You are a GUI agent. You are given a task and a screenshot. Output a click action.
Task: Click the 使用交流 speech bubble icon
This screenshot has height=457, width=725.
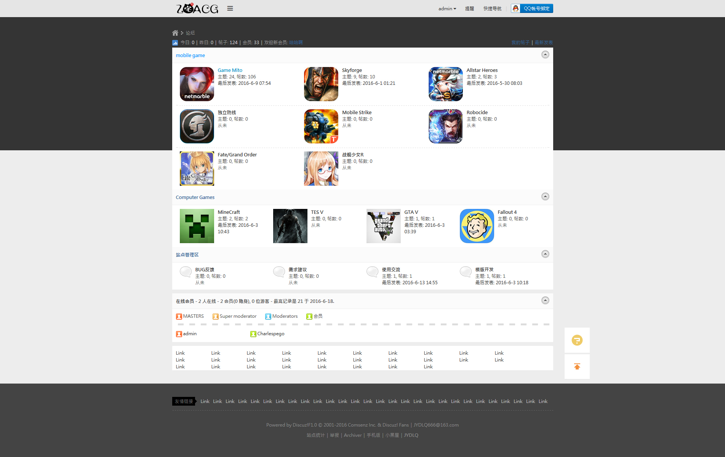click(x=373, y=272)
